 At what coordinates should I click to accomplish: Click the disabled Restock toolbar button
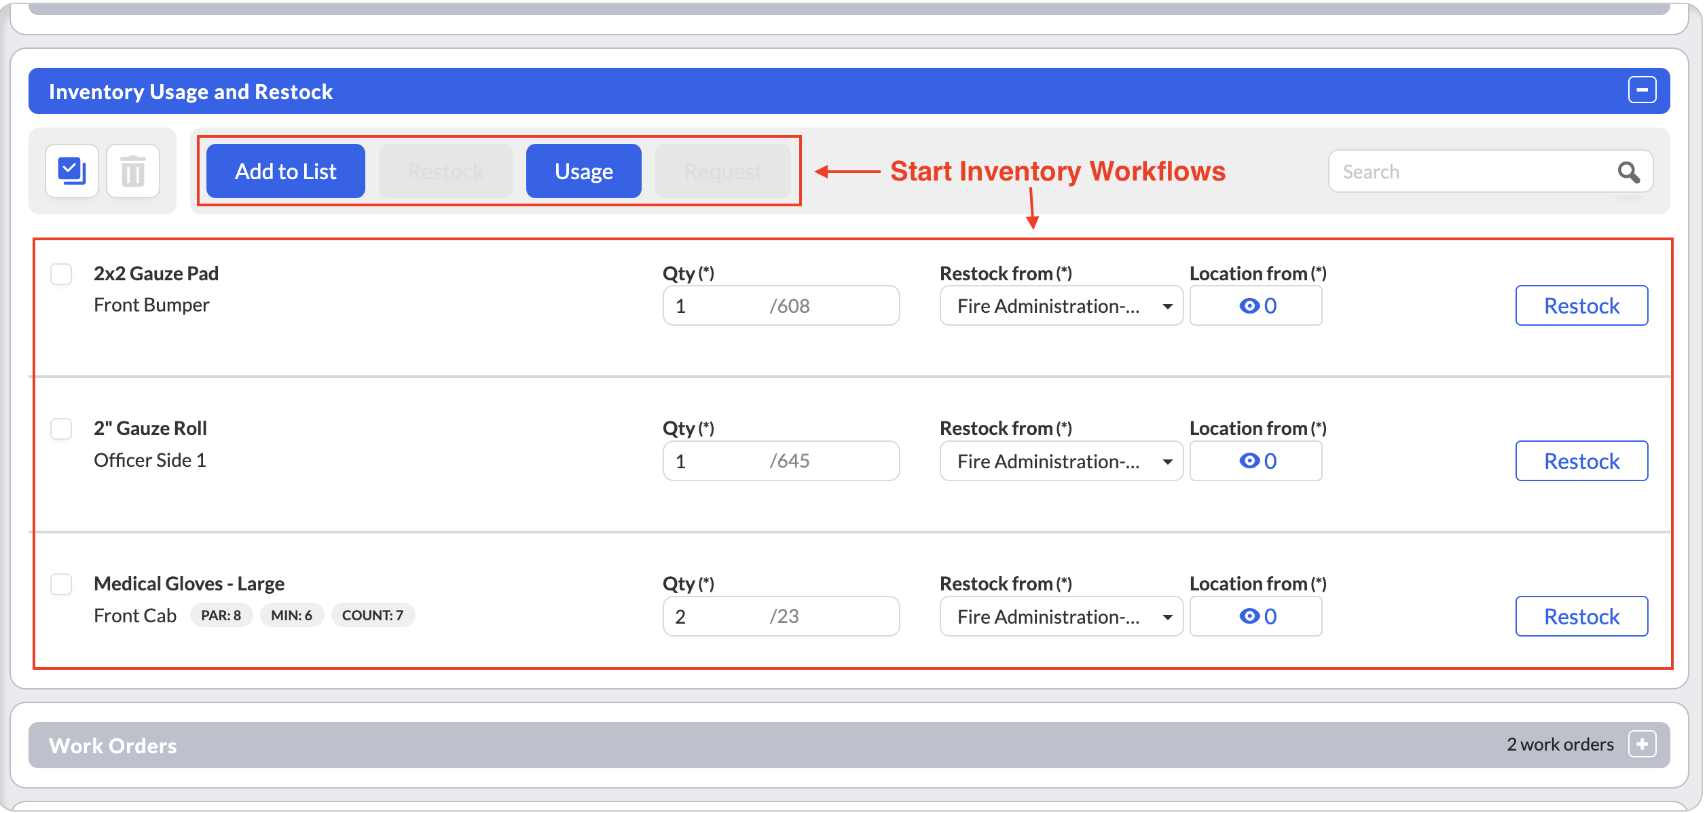tap(445, 171)
